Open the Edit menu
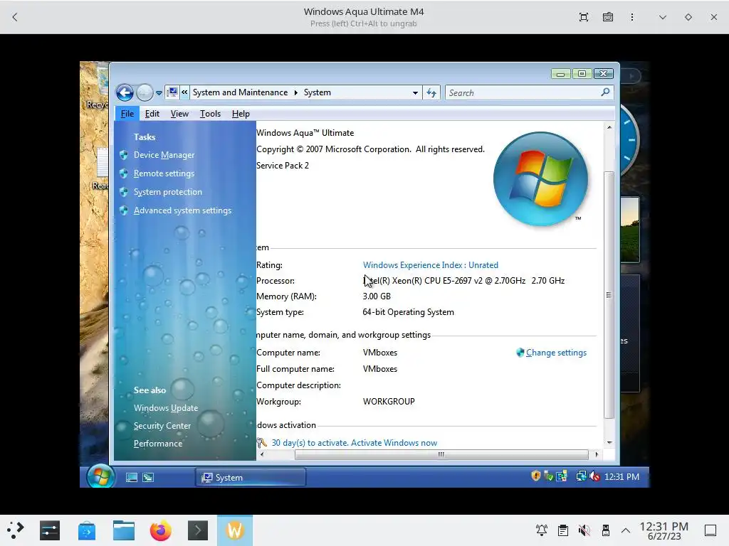This screenshot has height=546, width=729. 152,114
